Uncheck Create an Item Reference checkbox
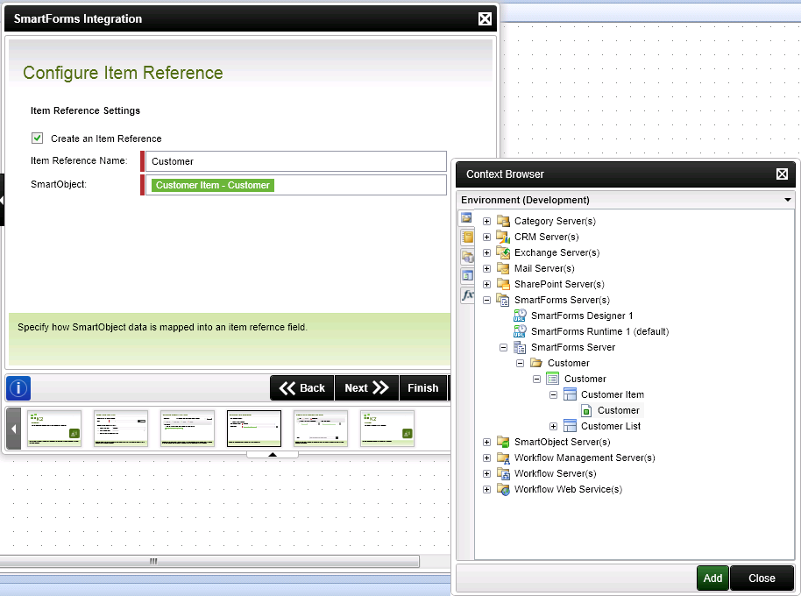The image size is (801, 596). (38, 138)
